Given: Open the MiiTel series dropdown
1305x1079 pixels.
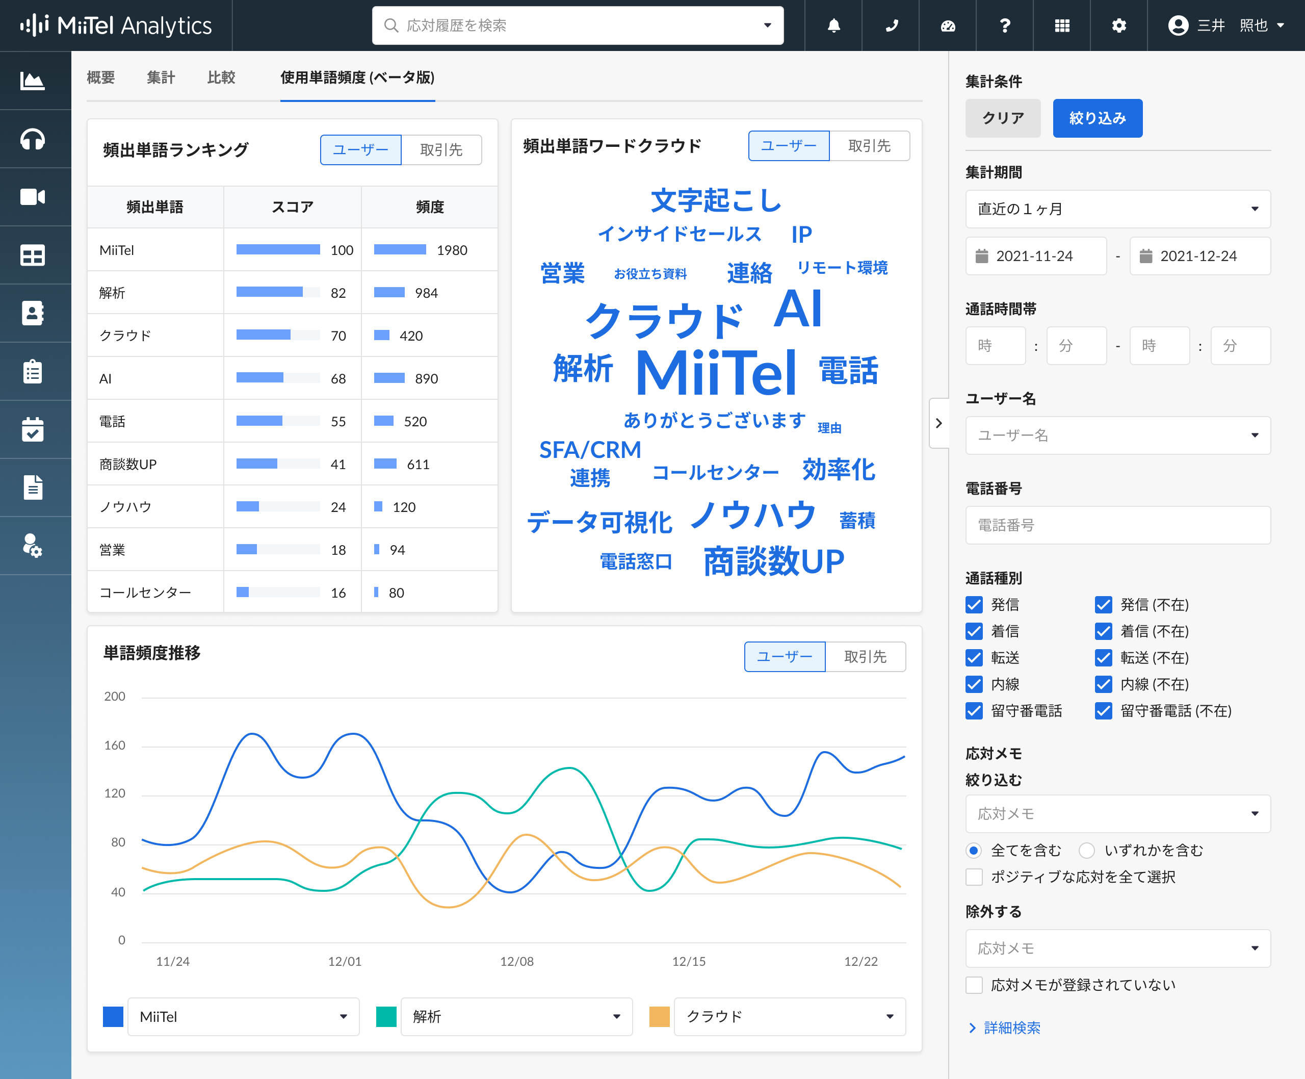Looking at the screenshot, I should (243, 1017).
